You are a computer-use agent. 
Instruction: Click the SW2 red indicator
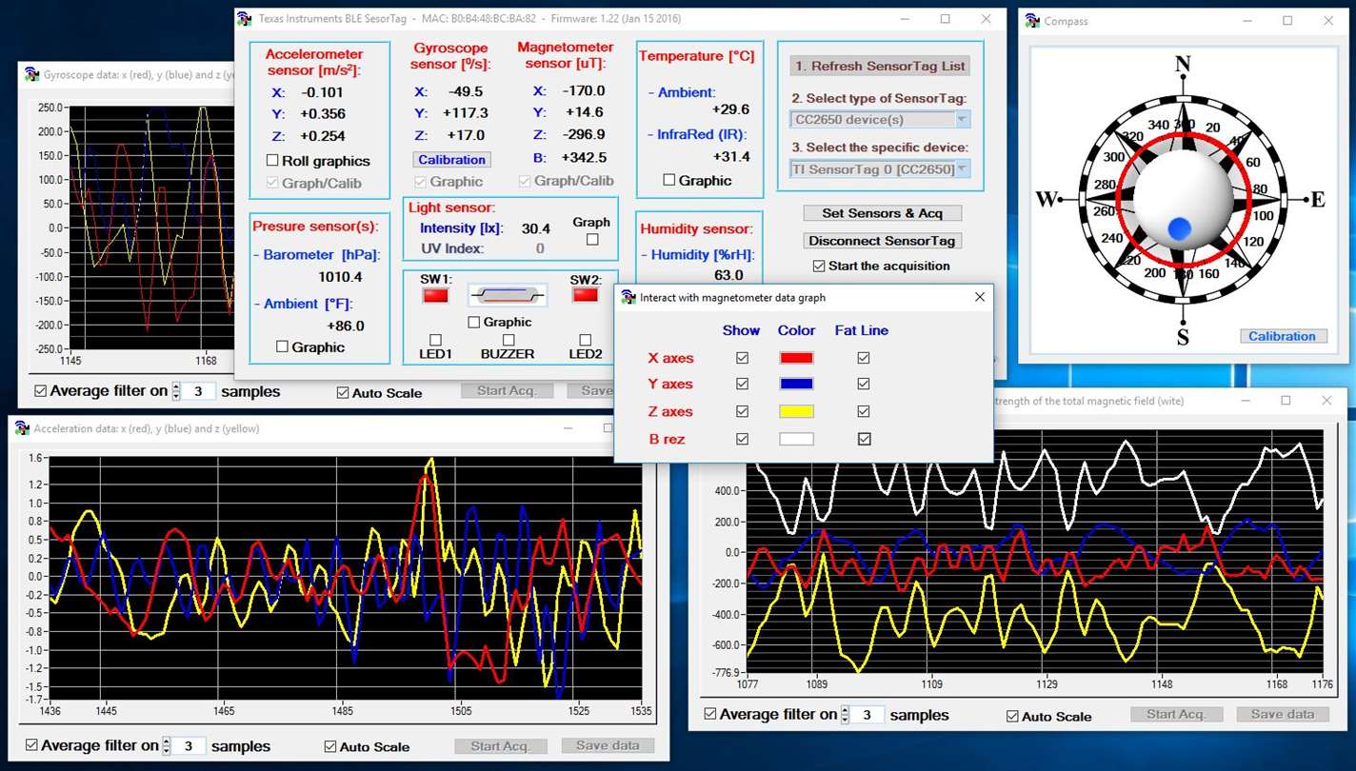coord(585,295)
